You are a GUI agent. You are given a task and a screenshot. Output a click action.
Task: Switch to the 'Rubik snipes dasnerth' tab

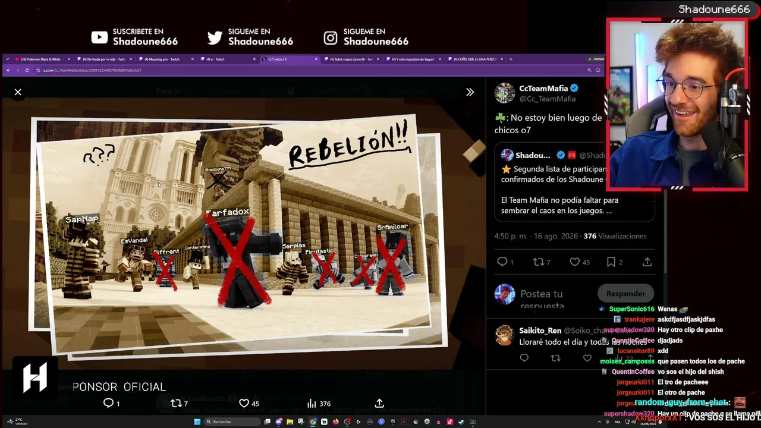tap(353, 59)
